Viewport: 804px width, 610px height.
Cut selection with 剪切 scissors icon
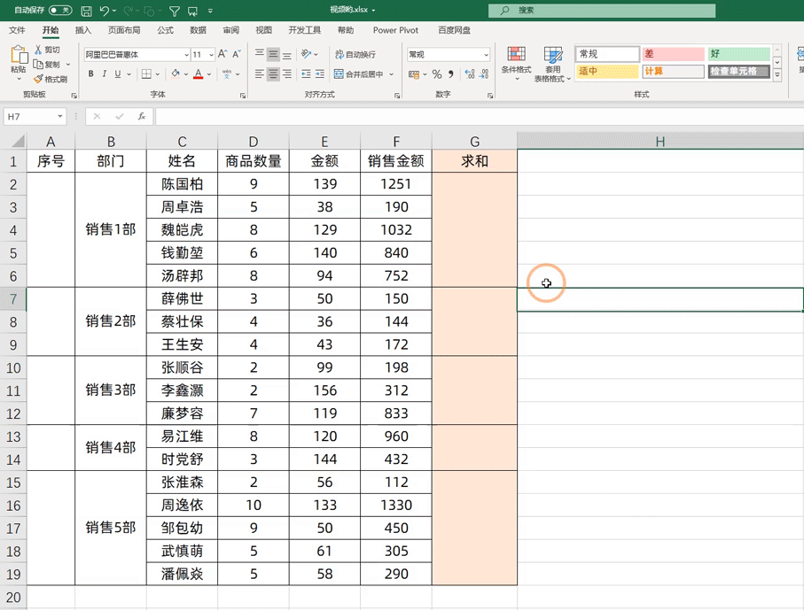[x=47, y=50]
